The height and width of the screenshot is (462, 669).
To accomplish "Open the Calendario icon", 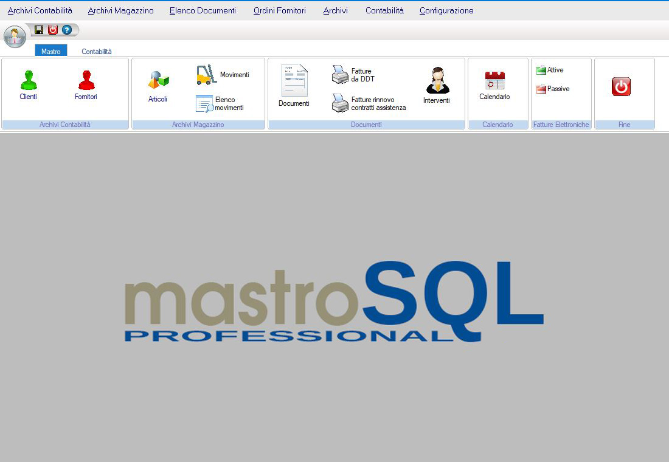I will 495,80.
